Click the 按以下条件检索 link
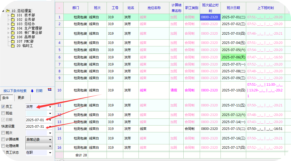Screen dimensions: 291x161 15,91
